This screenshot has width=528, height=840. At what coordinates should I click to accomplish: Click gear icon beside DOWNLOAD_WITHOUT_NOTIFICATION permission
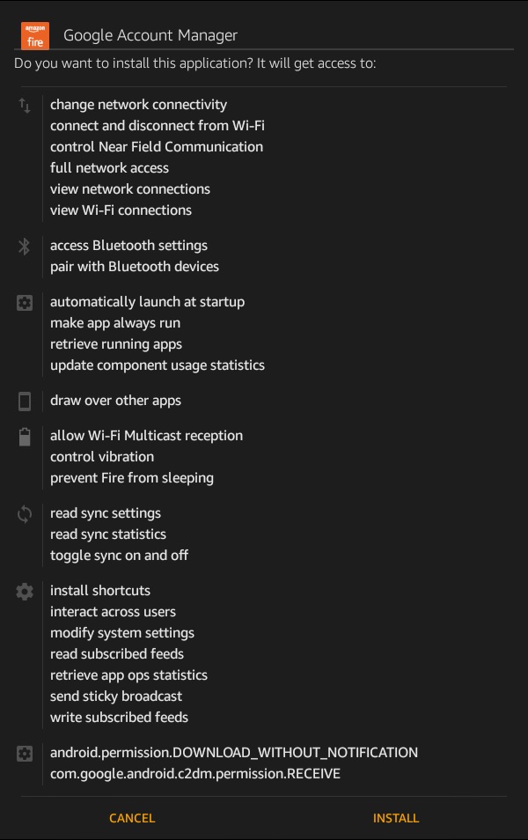point(25,754)
